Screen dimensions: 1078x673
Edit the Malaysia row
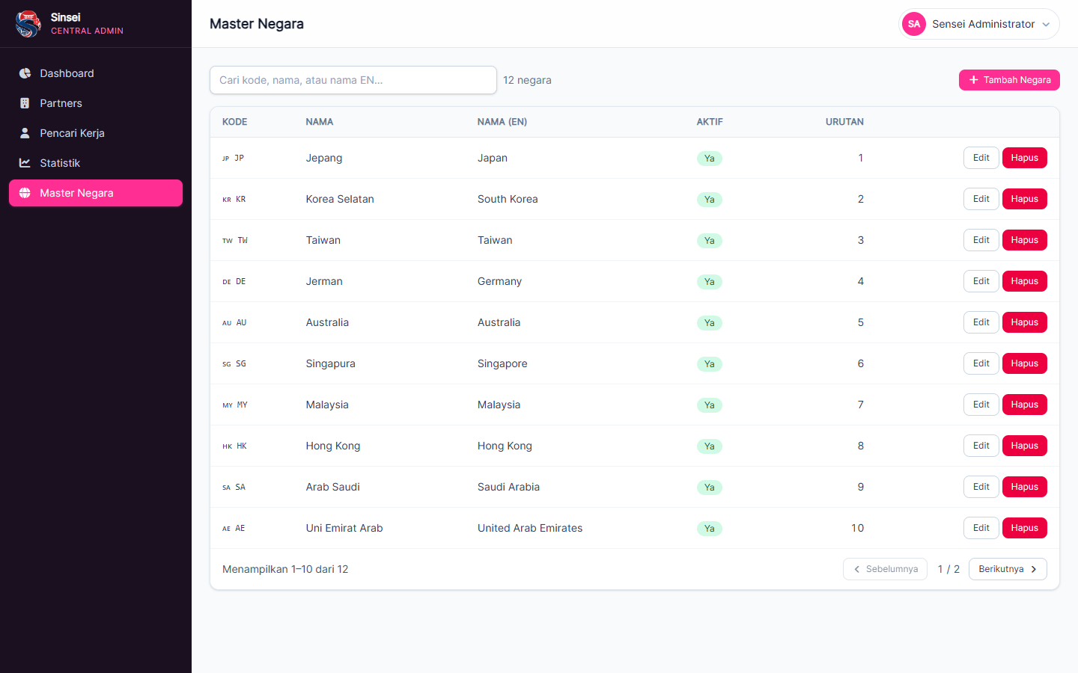(981, 405)
